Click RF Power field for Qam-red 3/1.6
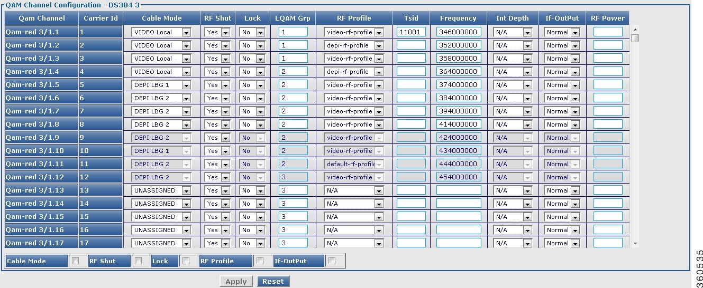This screenshot has width=703, height=288. tap(608, 98)
